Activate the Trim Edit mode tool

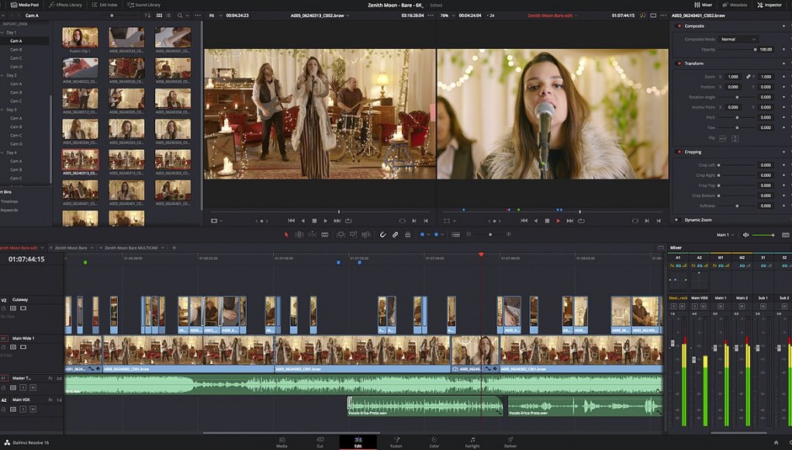[299, 234]
